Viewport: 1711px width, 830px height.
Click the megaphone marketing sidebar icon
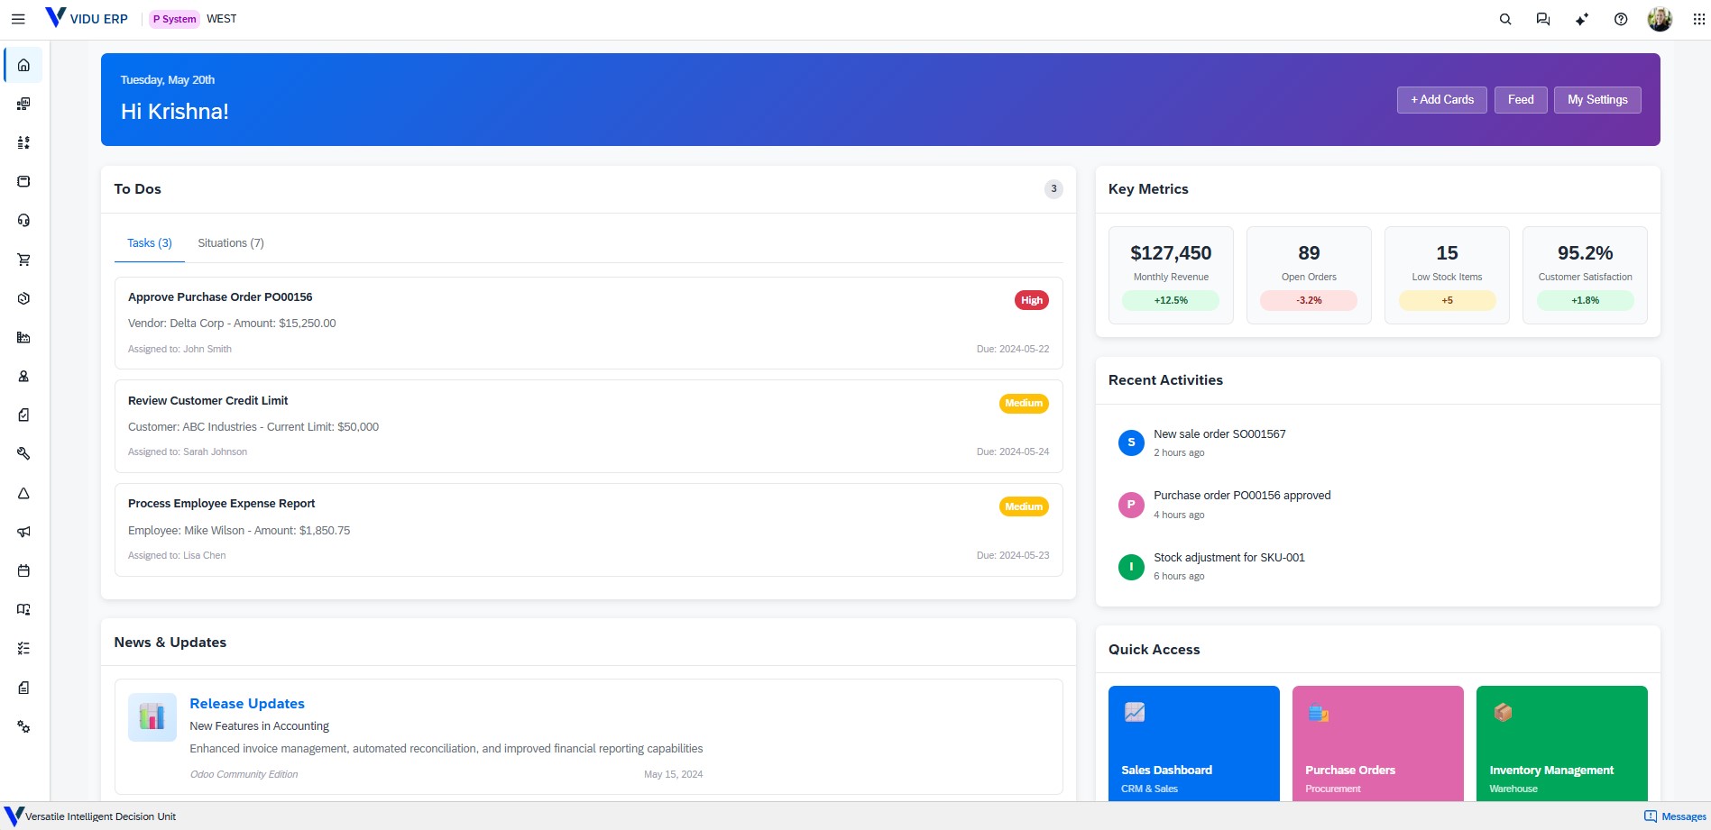tap(24, 532)
